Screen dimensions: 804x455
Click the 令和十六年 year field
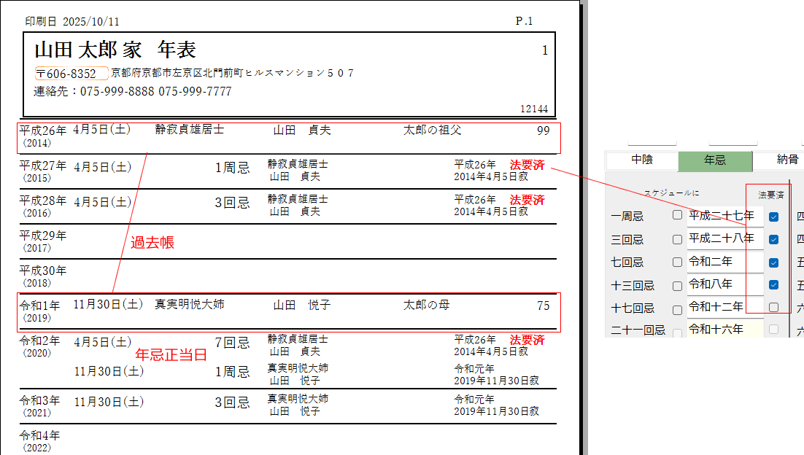point(724,330)
